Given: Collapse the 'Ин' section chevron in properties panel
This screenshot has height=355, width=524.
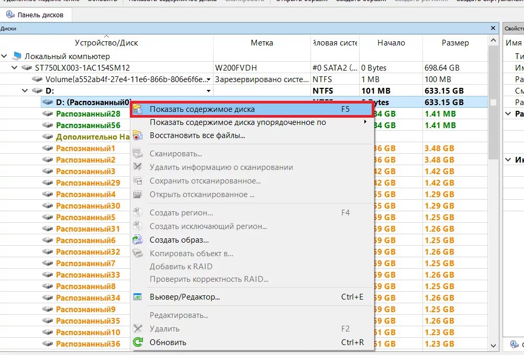Looking at the screenshot, I should tap(508, 160).
